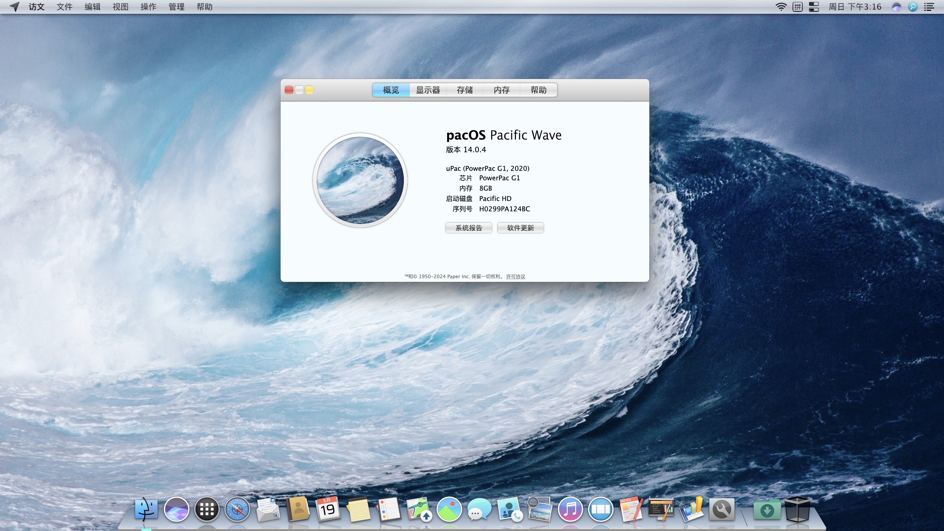The width and height of the screenshot is (944, 531).
Task: Switch to the 帮助 tab in window
Action: click(539, 90)
